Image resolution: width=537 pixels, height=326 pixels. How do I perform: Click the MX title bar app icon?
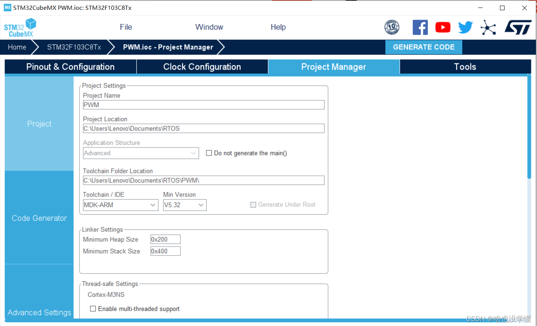(x=8, y=8)
